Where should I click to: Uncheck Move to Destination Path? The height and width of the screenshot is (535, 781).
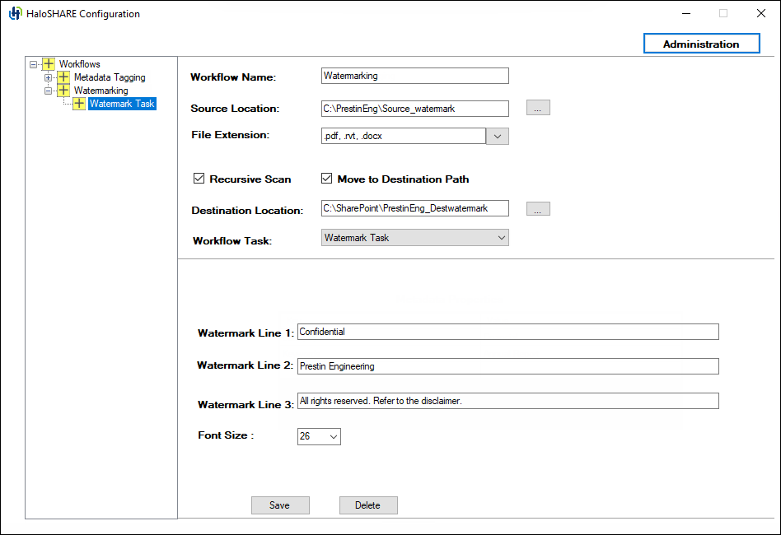[x=326, y=178]
